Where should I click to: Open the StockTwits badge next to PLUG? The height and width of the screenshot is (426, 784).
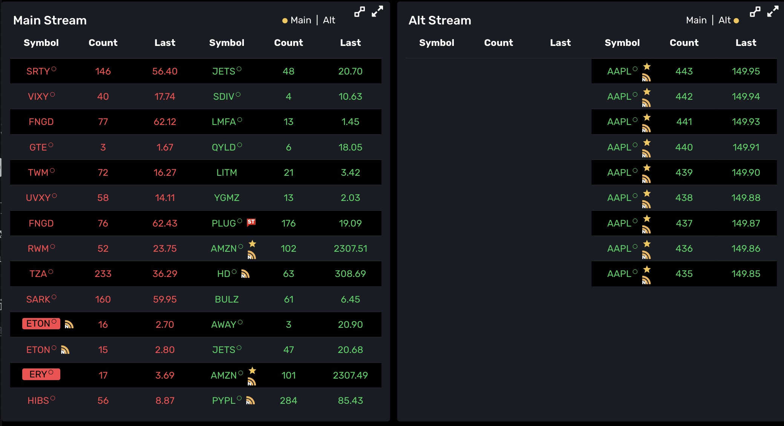click(251, 222)
